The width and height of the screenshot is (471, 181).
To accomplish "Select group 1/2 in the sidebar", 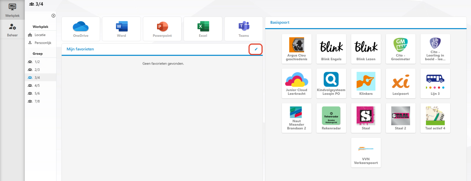I will coord(41,62).
